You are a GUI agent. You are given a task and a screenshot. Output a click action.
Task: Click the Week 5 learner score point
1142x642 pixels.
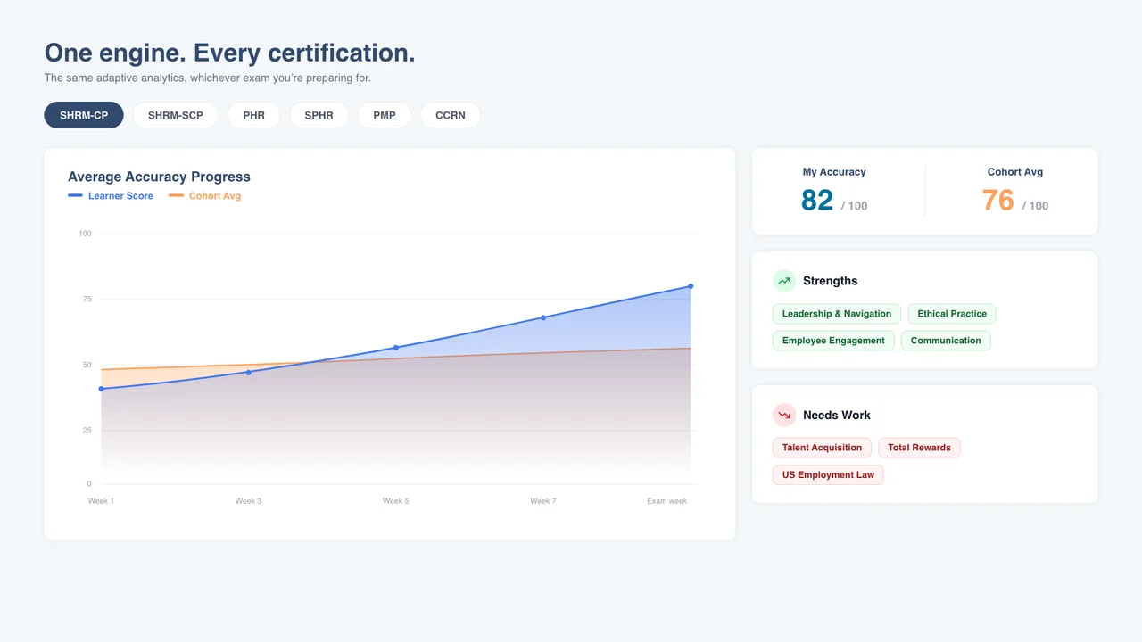click(x=396, y=348)
